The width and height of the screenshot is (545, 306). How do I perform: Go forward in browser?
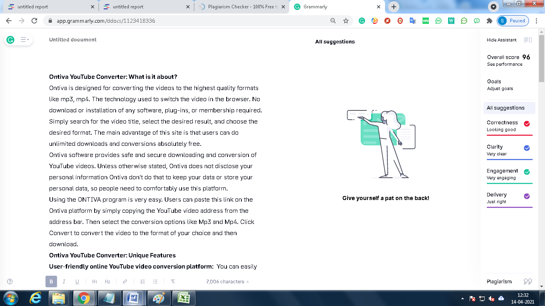point(22,21)
